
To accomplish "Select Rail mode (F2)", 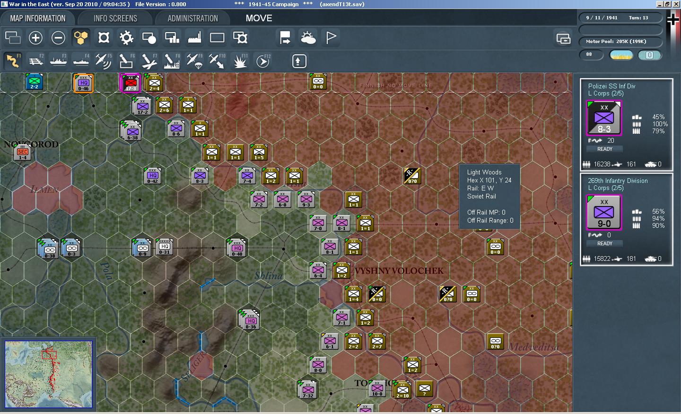I will 35,61.
